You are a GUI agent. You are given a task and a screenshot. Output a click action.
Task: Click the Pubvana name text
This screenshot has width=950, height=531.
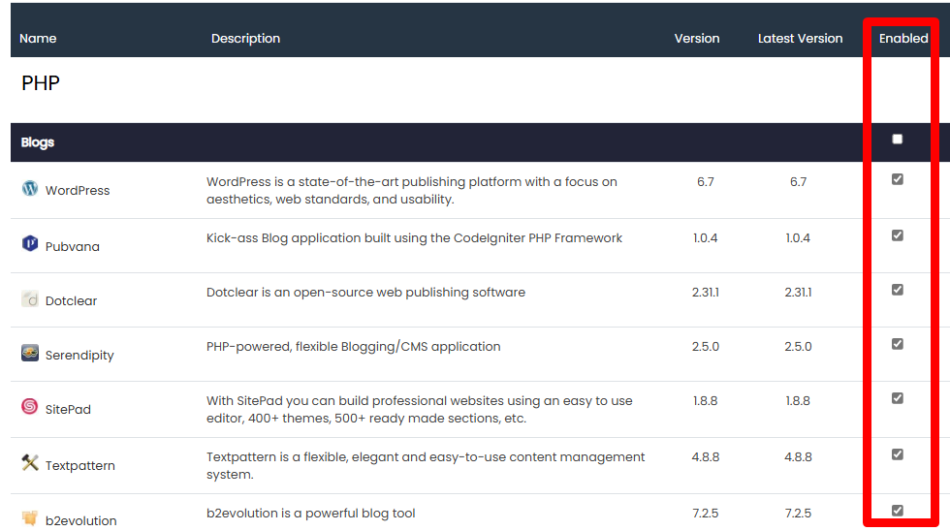72,246
